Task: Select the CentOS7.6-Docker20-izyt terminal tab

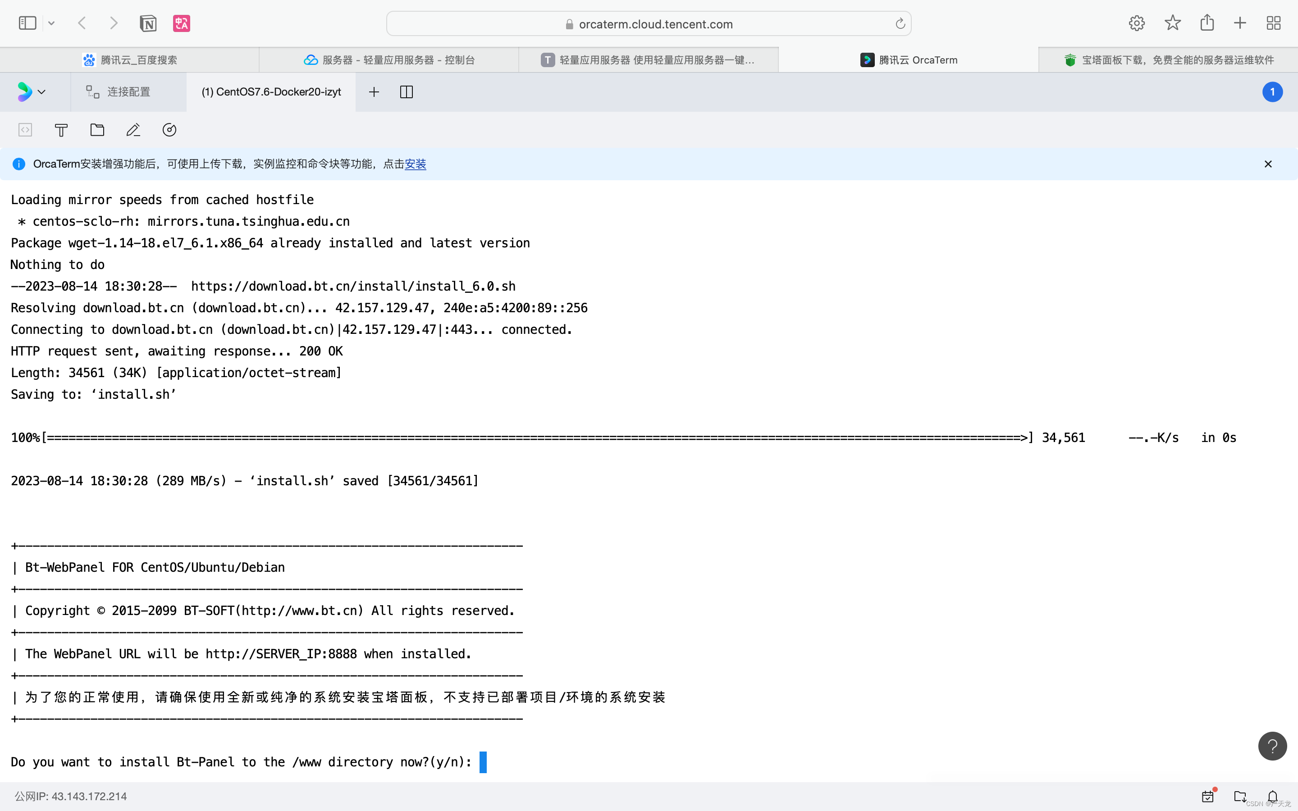Action: point(271,92)
